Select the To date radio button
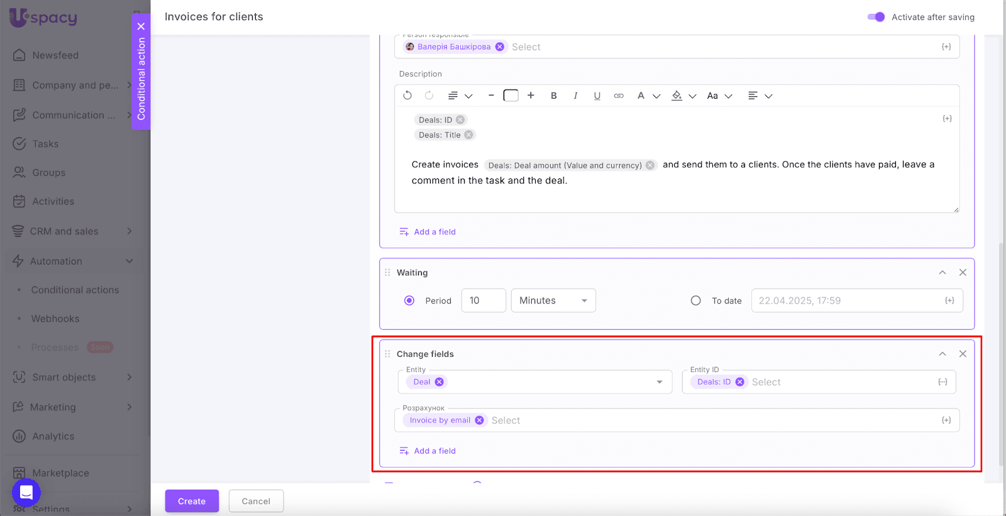The height and width of the screenshot is (516, 1006). (x=695, y=300)
